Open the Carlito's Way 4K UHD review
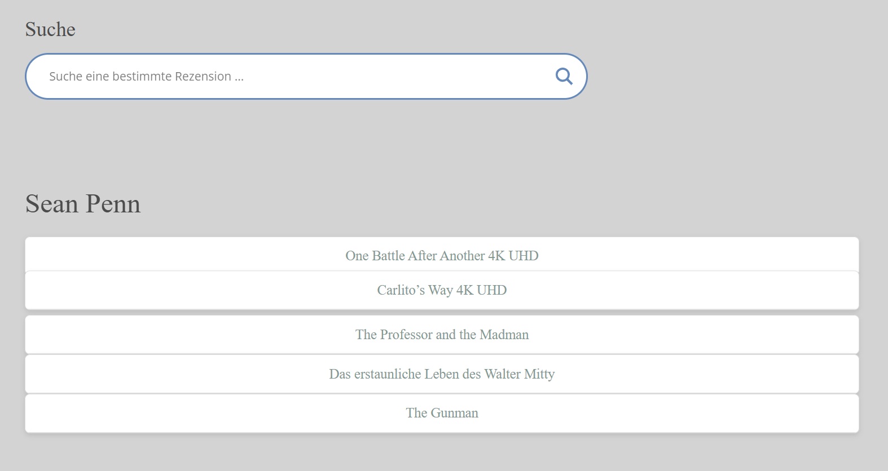This screenshot has width=888, height=471. click(x=442, y=290)
